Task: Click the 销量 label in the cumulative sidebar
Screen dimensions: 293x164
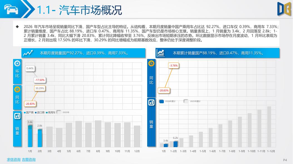Action: (x=151, y=124)
